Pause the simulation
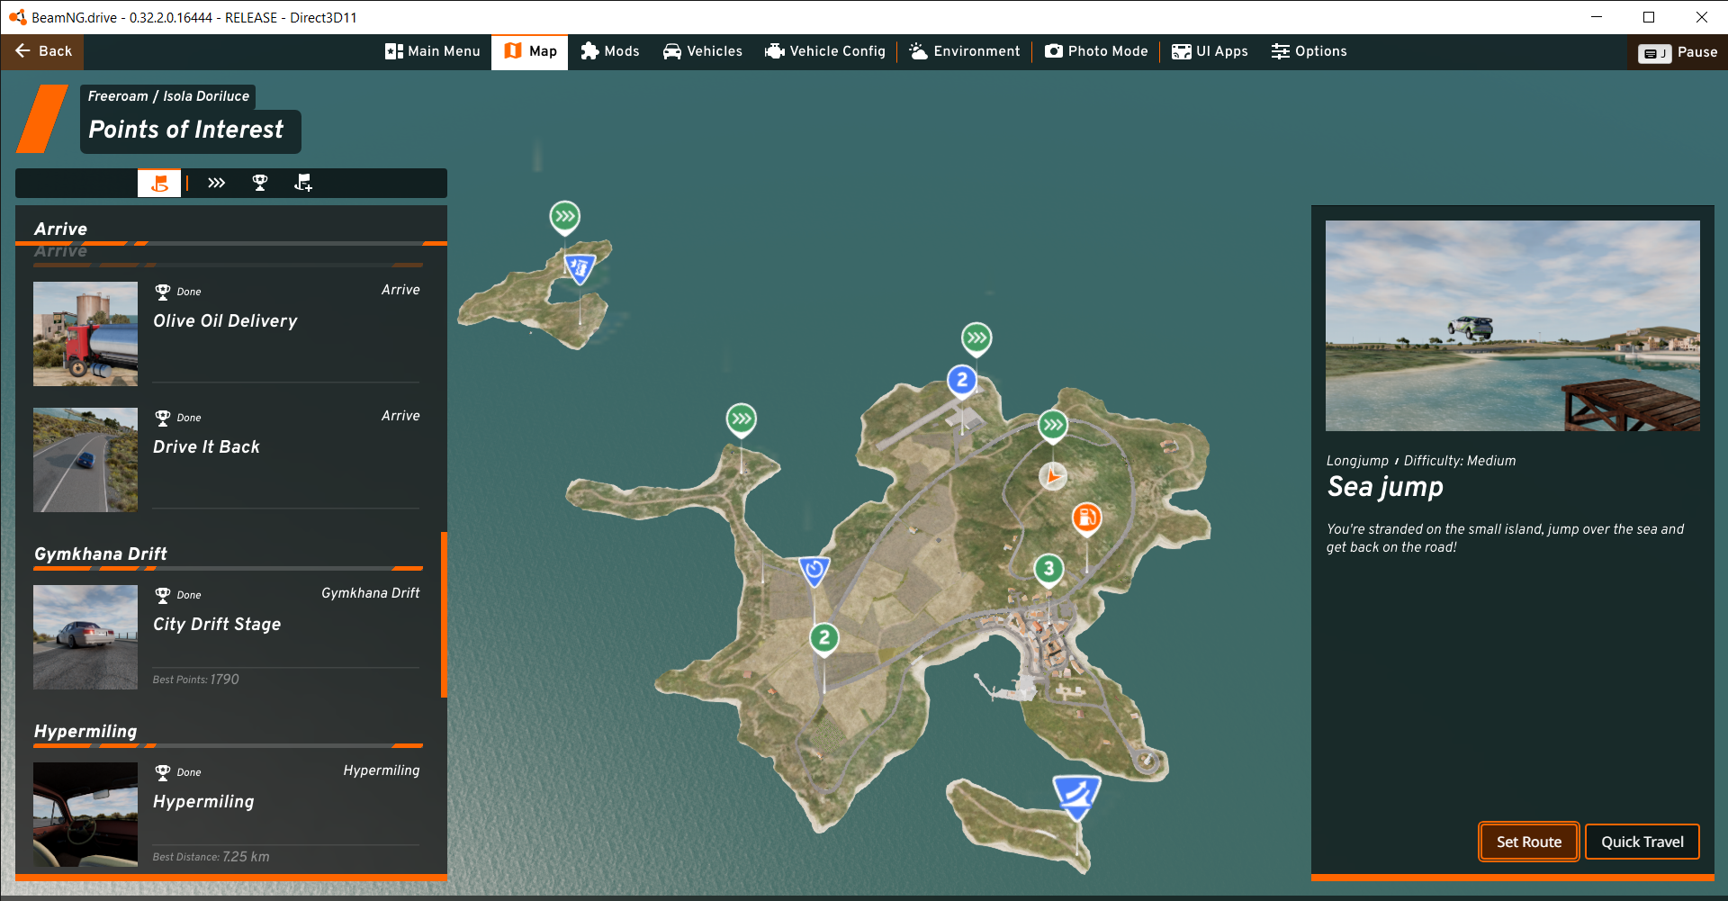This screenshot has height=901, width=1728. (x=1678, y=52)
